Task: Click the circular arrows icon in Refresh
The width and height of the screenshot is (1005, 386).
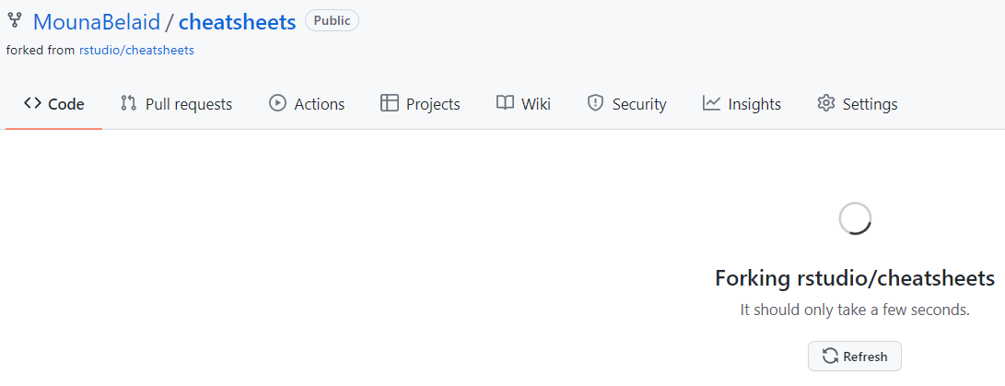Action: [830, 357]
